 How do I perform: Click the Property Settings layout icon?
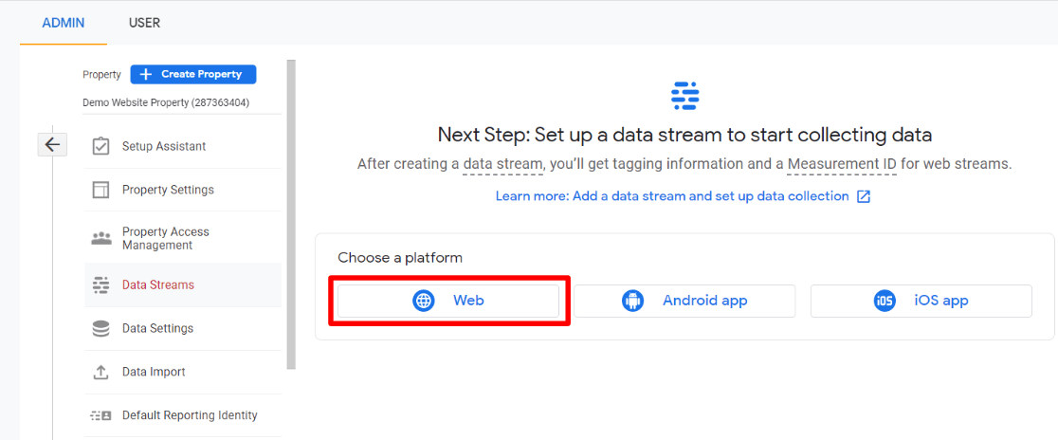click(100, 190)
